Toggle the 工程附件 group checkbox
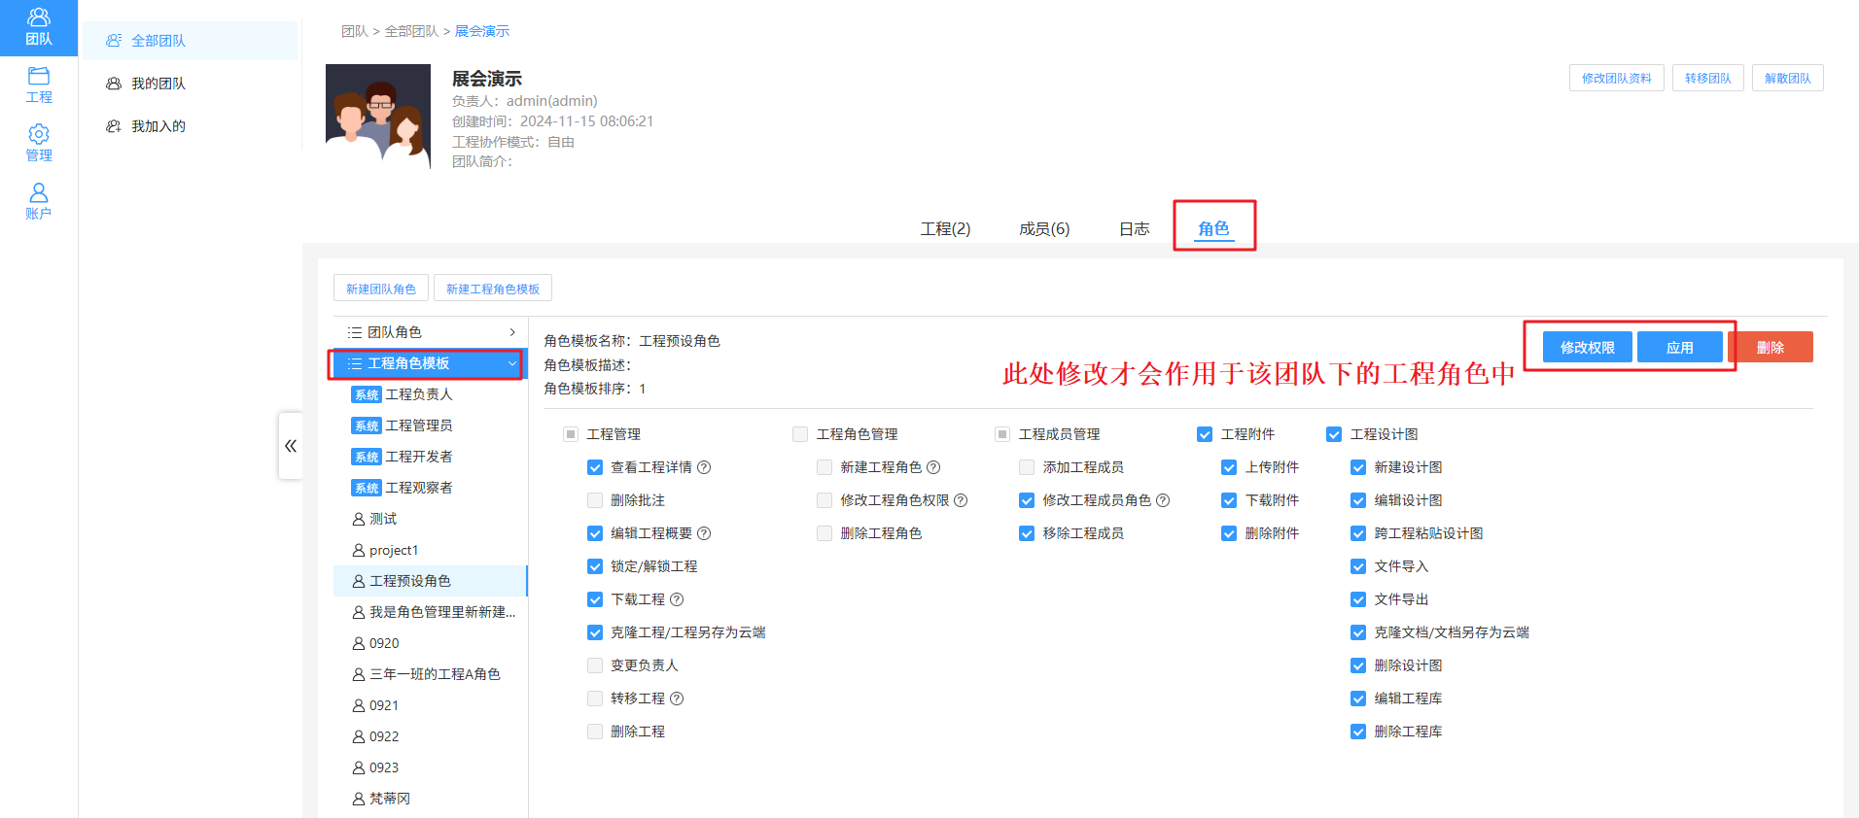Screen dimensions: 1859x818 coord(1205,434)
